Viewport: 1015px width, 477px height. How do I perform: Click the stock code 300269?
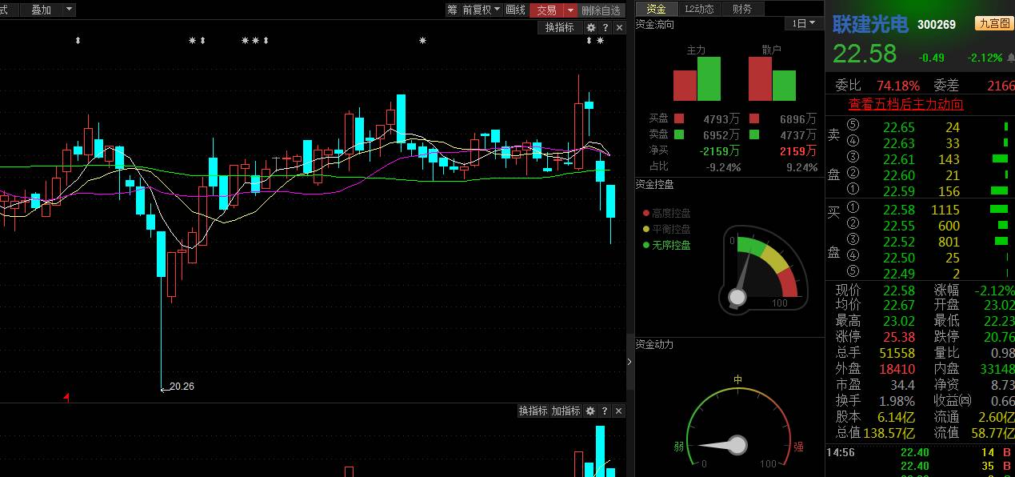pos(937,25)
